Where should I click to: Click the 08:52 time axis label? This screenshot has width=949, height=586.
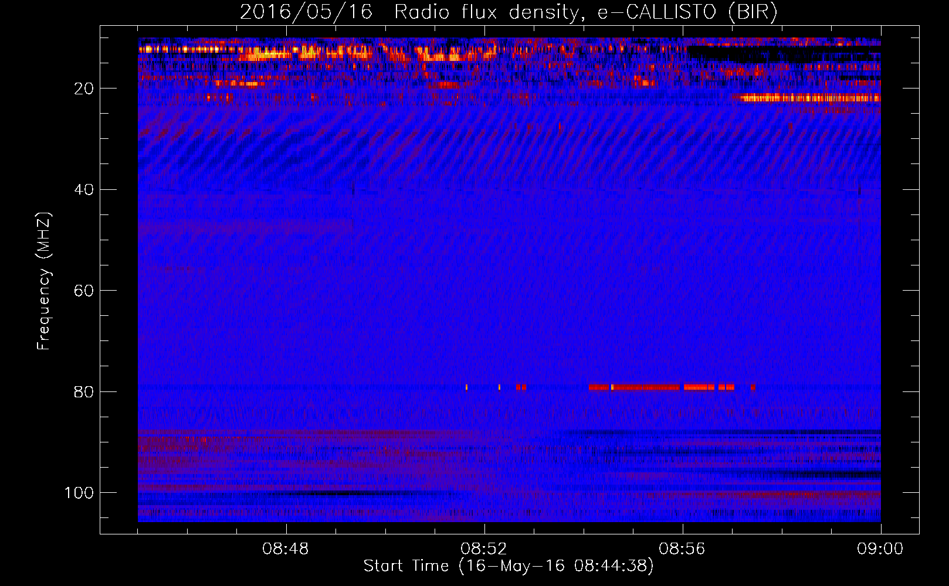point(484,549)
